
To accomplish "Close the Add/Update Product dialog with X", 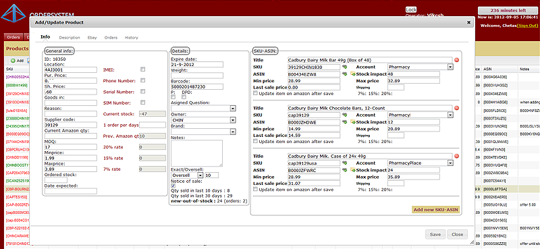I will [x=468, y=22].
